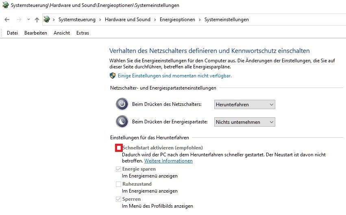Click the forward navigation arrow
The height and width of the screenshot is (215, 346).
19,20
